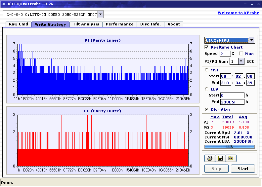Click the KProbe title bar app icon
Image resolution: width=262 pixels, height=187 pixels.
[x=4, y=4]
